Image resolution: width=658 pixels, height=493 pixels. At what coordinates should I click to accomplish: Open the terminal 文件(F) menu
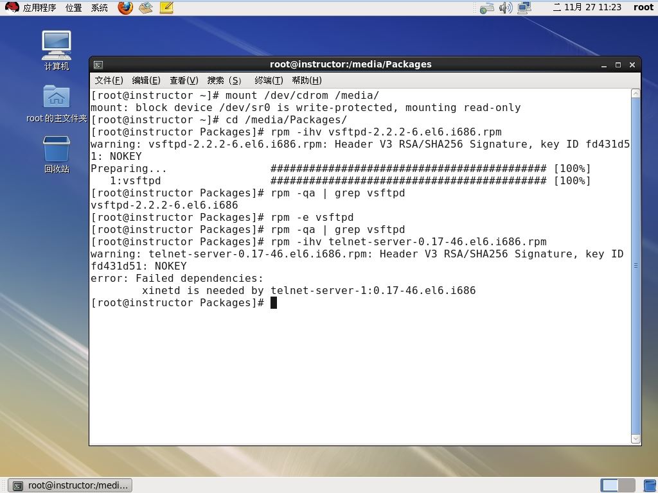click(109, 80)
